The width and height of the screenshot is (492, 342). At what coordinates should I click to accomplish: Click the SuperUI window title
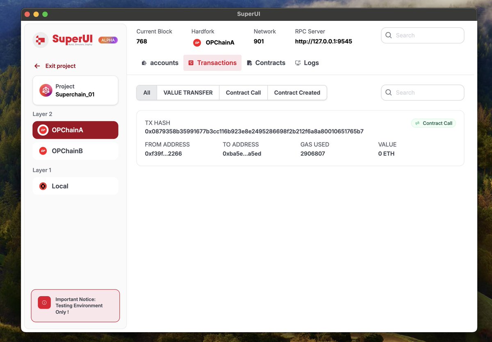(248, 14)
